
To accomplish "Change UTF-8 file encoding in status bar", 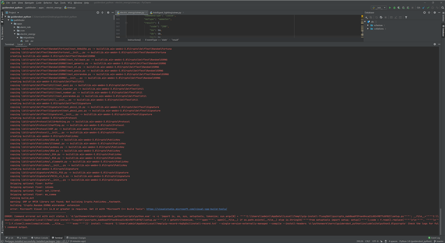I will [375, 241].
